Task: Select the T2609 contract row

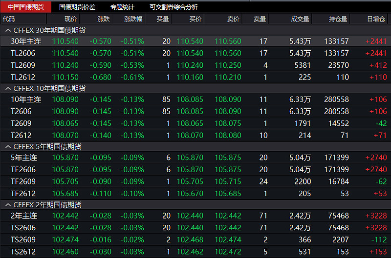Action: 195,123
